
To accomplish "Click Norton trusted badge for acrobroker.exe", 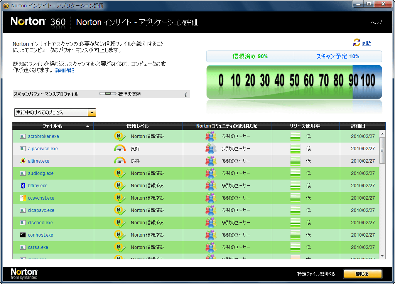I will point(120,136).
